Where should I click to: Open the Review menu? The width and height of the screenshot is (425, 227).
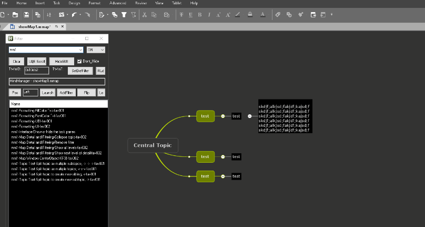(141, 3)
